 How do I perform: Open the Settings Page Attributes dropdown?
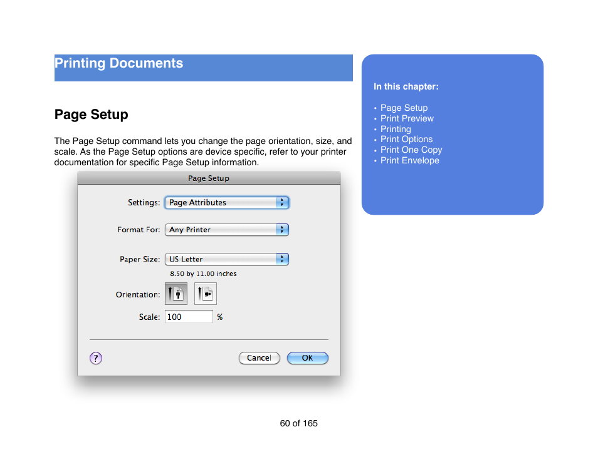point(227,203)
